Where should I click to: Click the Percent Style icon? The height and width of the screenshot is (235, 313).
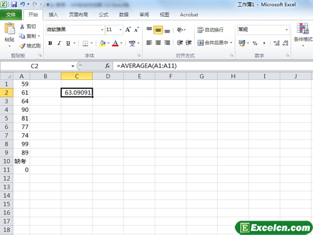click(x=255, y=43)
